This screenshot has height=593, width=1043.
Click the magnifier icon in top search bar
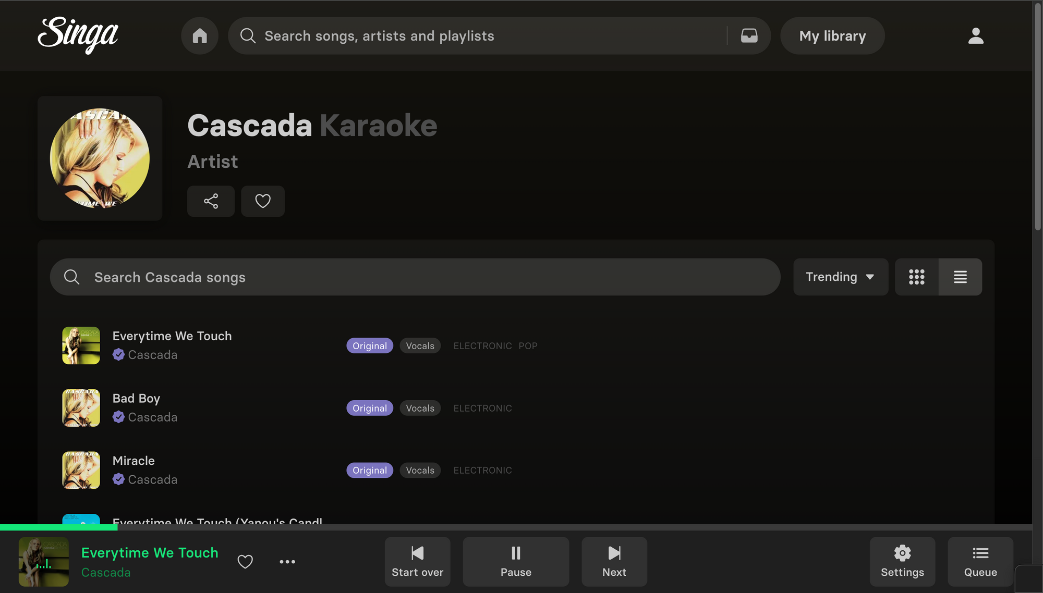[248, 35]
